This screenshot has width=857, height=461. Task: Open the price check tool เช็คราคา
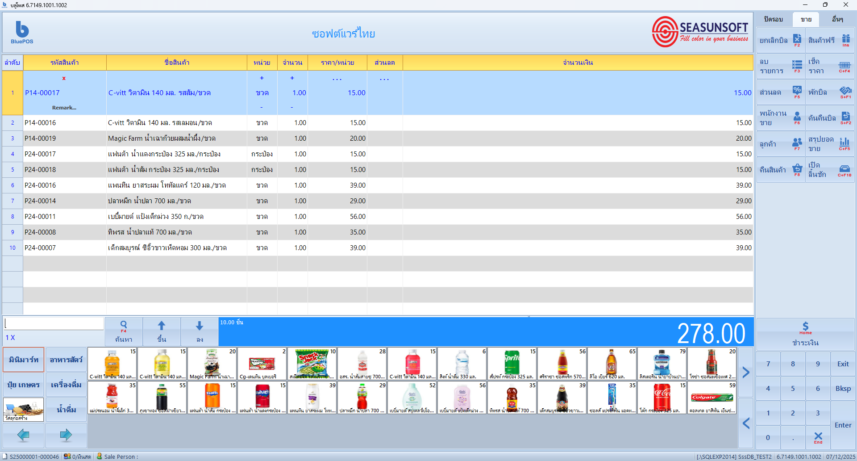829,66
